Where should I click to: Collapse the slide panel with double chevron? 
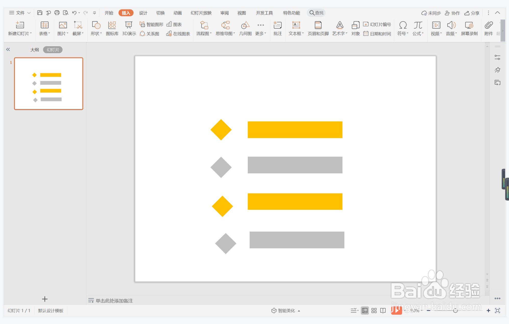pos(8,49)
